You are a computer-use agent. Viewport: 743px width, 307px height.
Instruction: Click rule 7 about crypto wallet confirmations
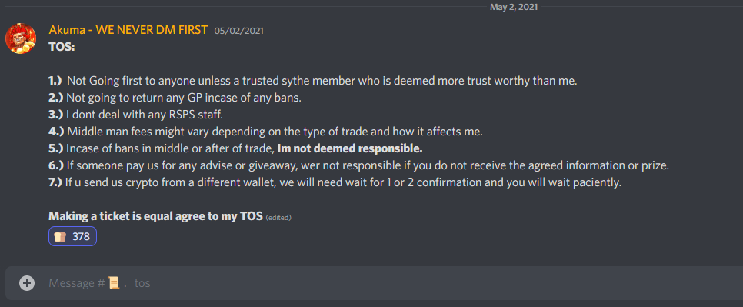pyautogui.click(x=335, y=183)
